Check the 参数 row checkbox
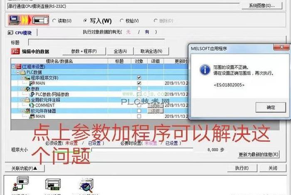Screen dimensions: 291x195 click(139, 89)
